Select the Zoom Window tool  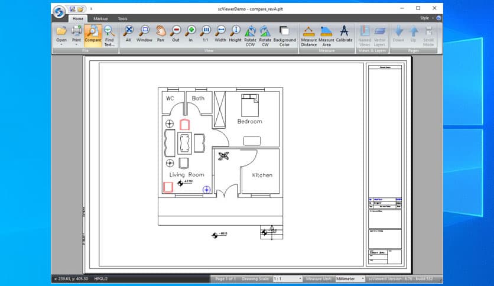[144, 34]
